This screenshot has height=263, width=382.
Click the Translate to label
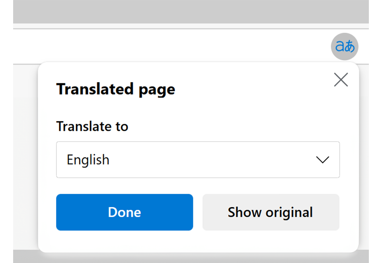(x=92, y=126)
